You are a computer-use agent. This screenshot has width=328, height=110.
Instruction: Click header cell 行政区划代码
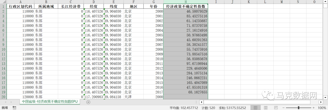click(x=21, y=6)
